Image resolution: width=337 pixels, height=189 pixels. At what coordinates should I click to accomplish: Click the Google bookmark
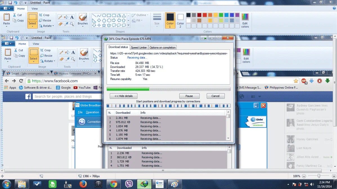pyautogui.click(x=63, y=87)
